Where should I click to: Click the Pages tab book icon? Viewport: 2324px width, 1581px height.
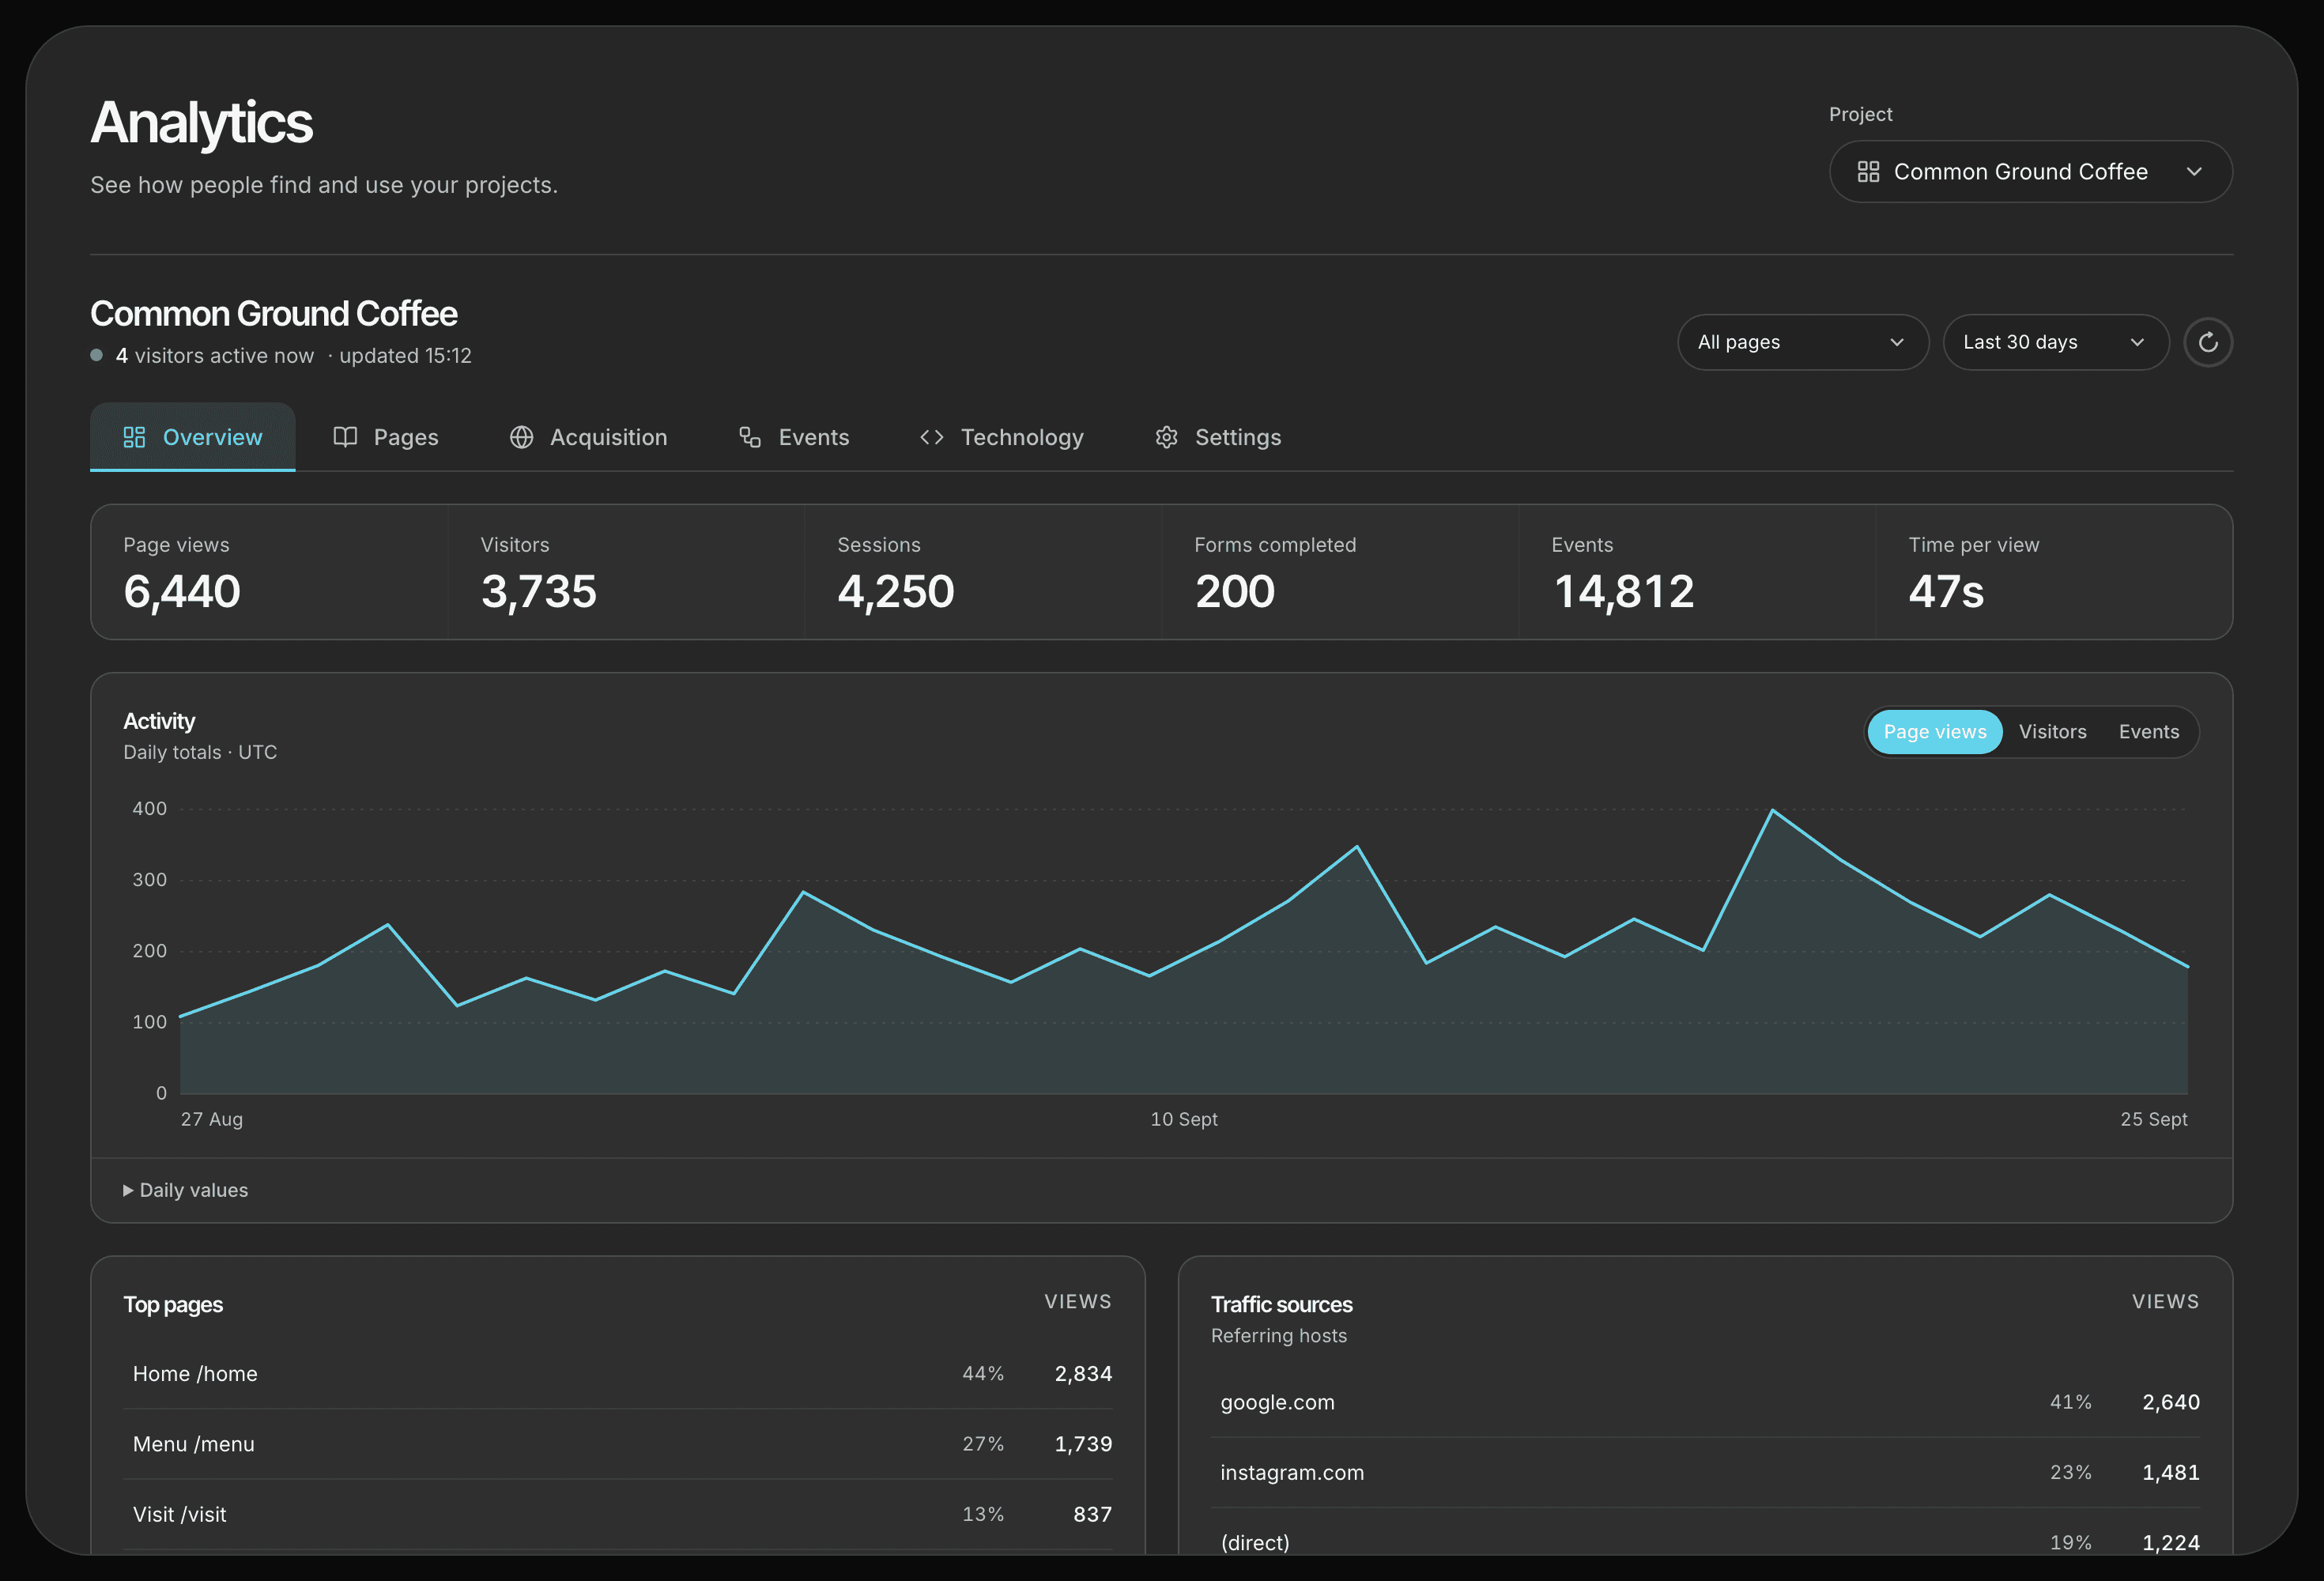pos(345,437)
